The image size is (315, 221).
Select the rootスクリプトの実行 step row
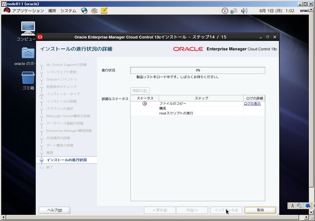tap(198, 113)
